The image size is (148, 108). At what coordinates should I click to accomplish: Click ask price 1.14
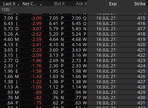coord(77,87)
